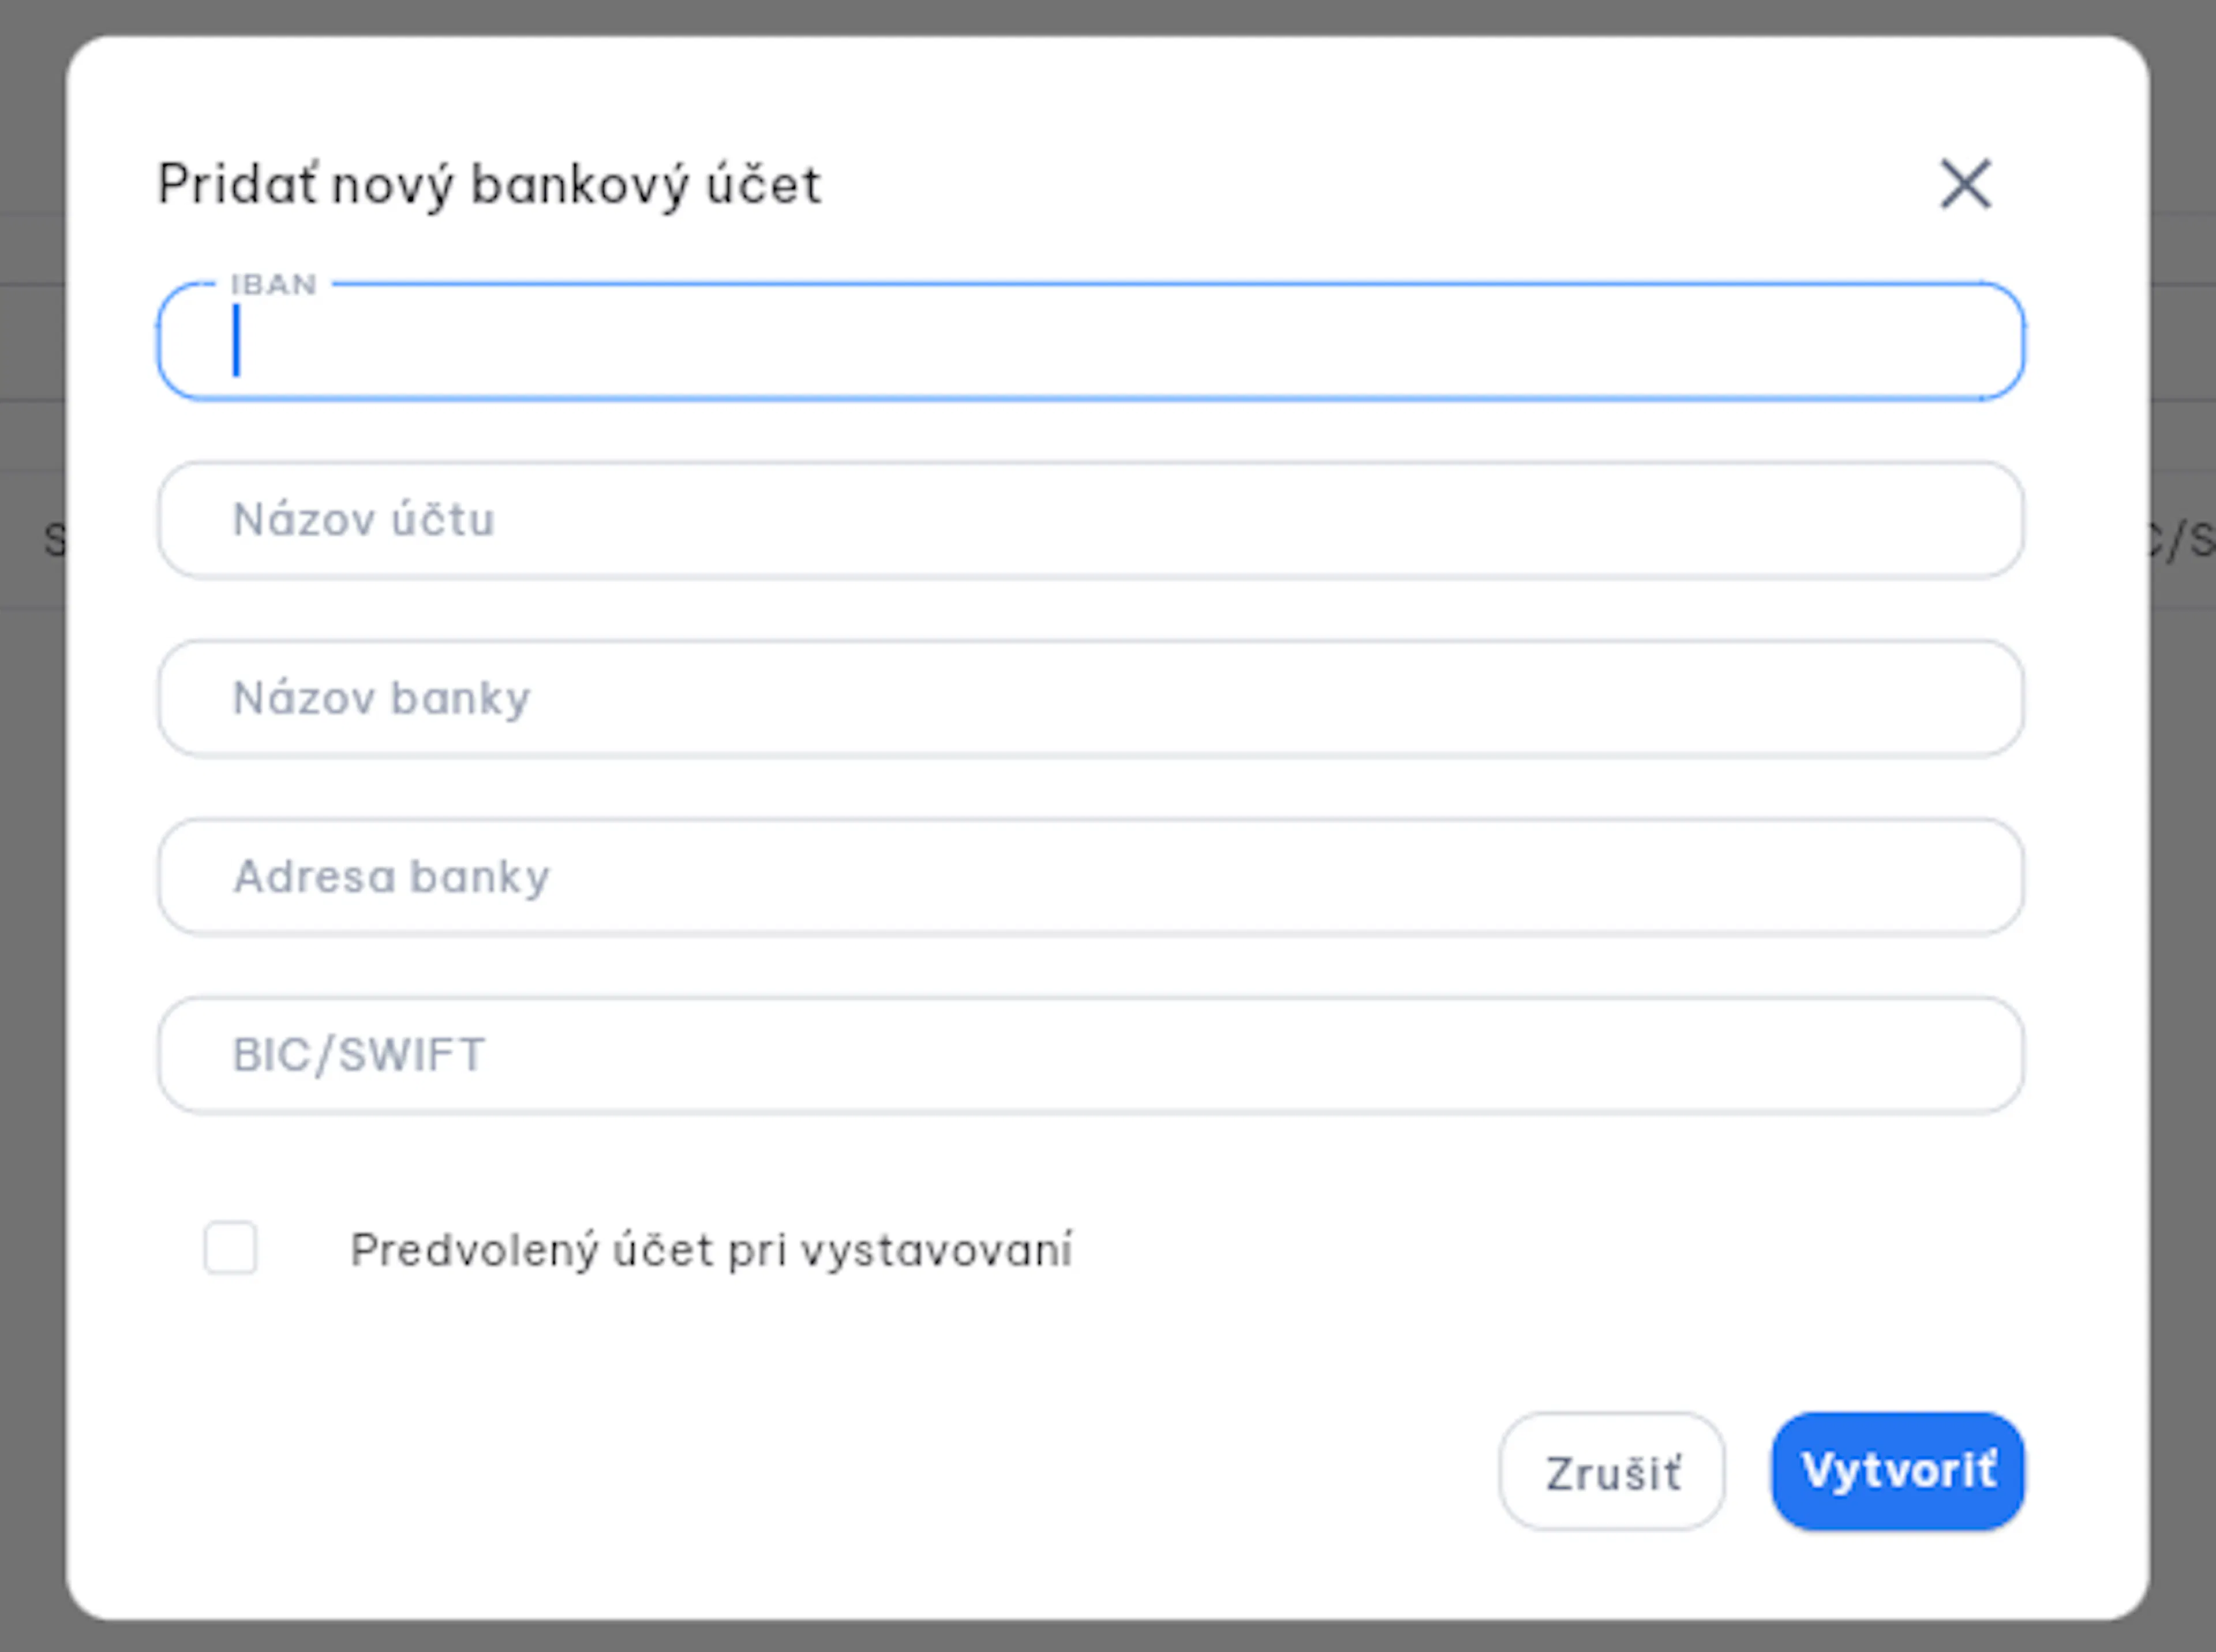Close the dialog using the X icon
The height and width of the screenshot is (1652, 2216).
(1965, 184)
